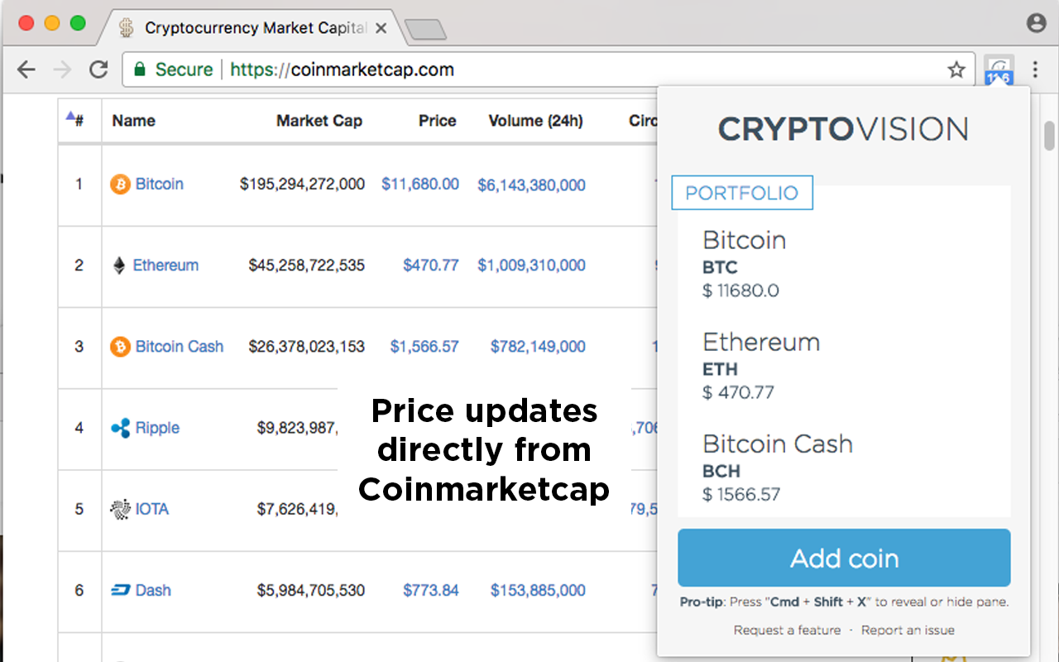Image resolution: width=1059 pixels, height=662 pixels.
Task: Click Bitcoin Cash volume $782,149,000
Action: pyautogui.click(x=538, y=347)
